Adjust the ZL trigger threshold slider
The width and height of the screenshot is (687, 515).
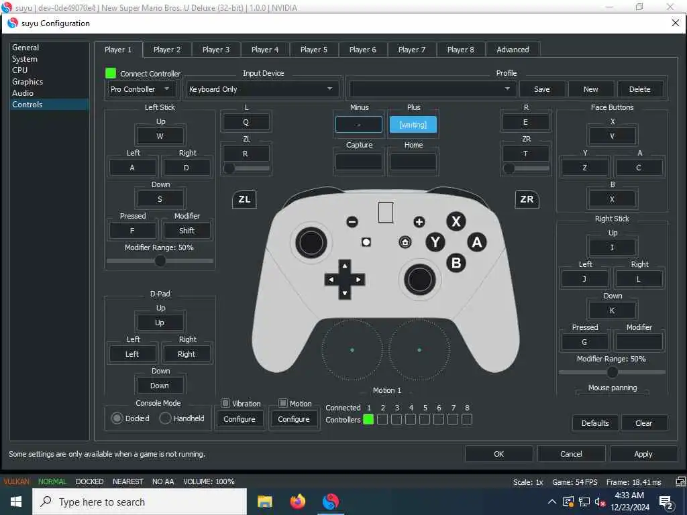[x=246, y=168]
